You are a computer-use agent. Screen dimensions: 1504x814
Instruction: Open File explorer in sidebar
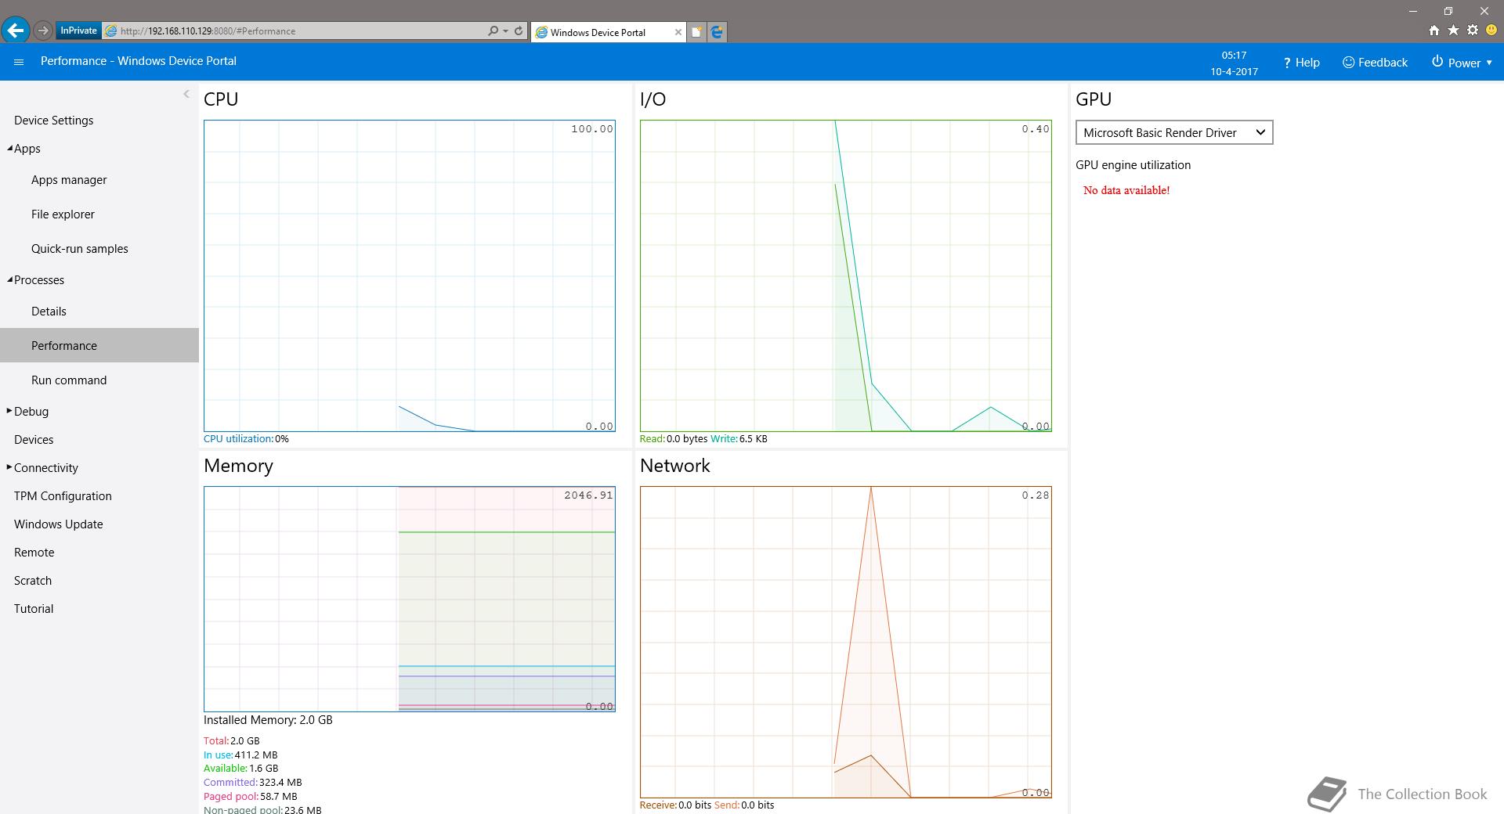tap(63, 214)
